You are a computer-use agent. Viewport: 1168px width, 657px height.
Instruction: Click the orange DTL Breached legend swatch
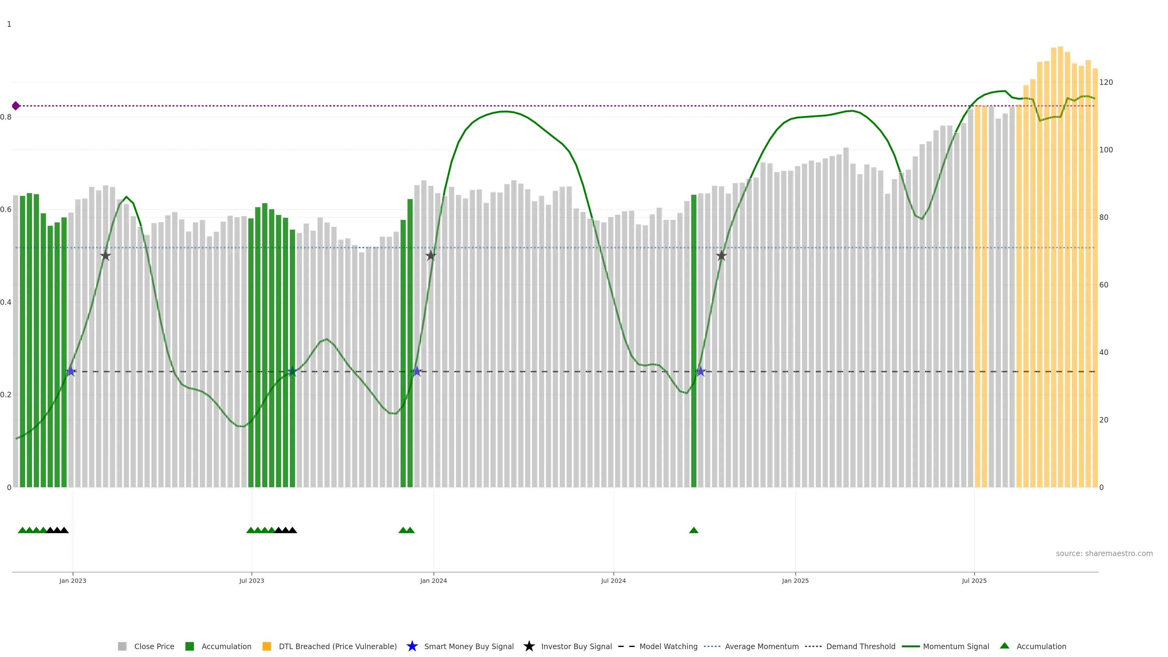pos(267,646)
